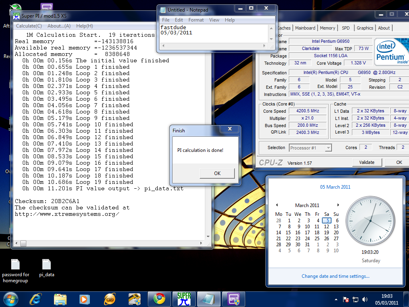This screenshot has width=409, height=307.
Task: Click the Notepad horizontal scrollbar right arrow
Action: pyautogui.click(x=264, y=46)
